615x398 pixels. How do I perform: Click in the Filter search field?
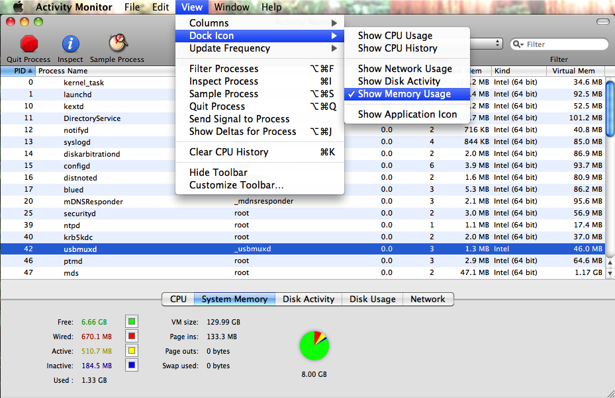tap(559, 44)
